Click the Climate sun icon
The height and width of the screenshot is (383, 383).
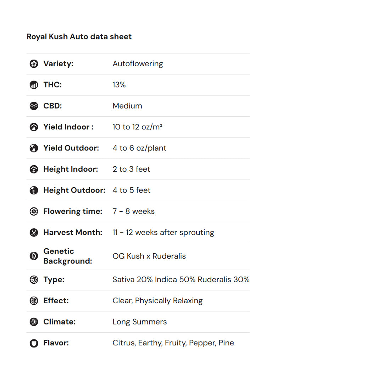pos(34,322)
